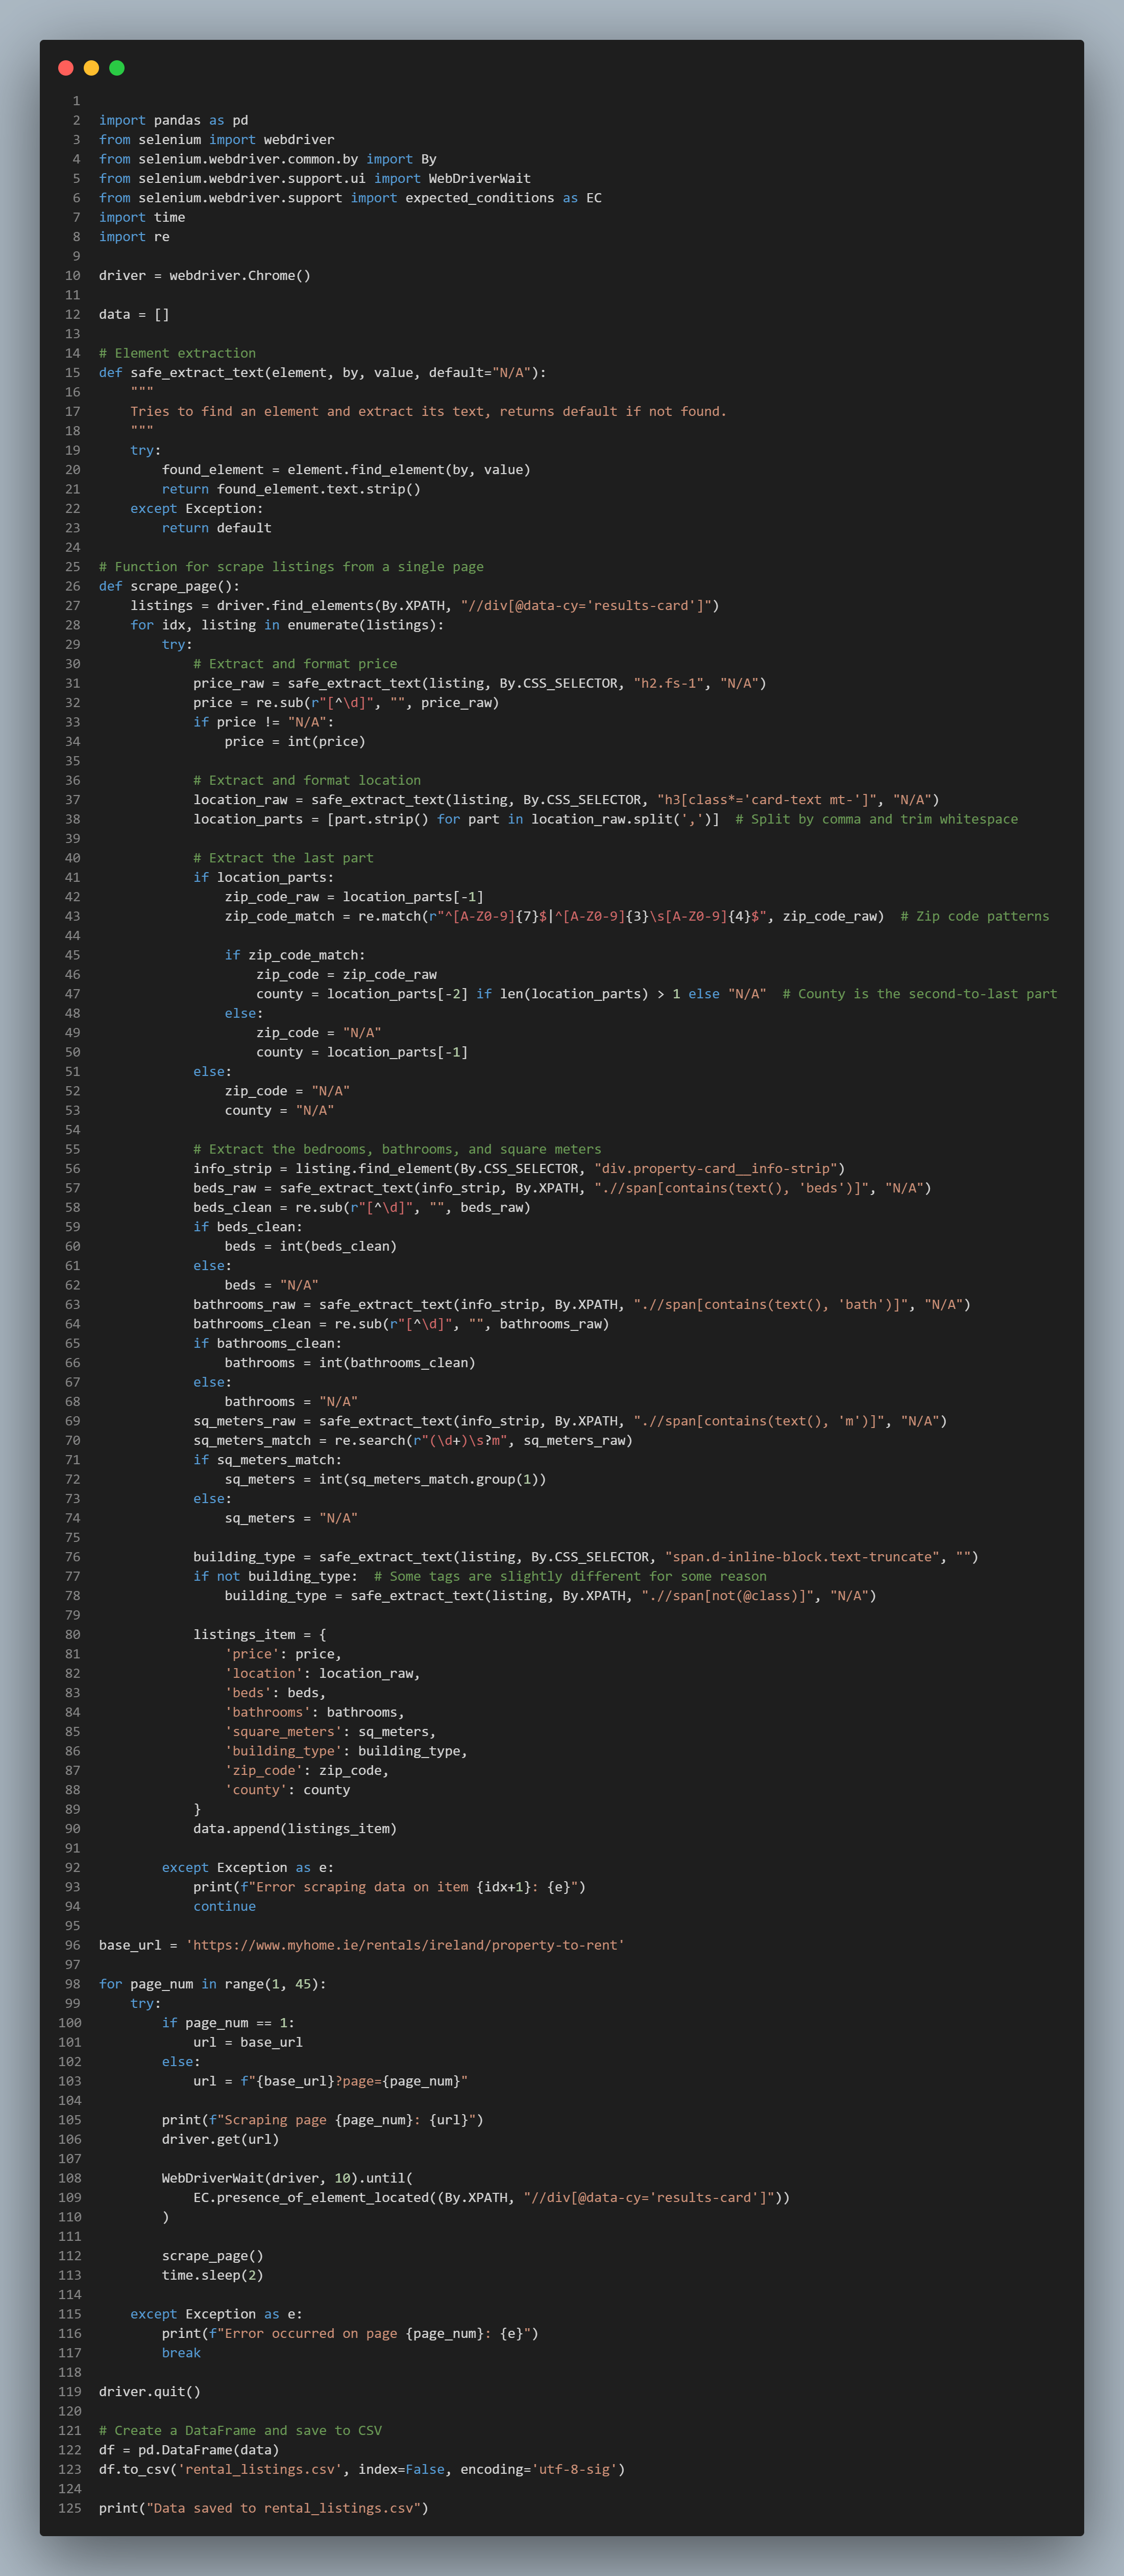Click the 'location_raw = safe_extract_text' line
This screenshot has width=1124, height=2576.
[x=567, y=800]
